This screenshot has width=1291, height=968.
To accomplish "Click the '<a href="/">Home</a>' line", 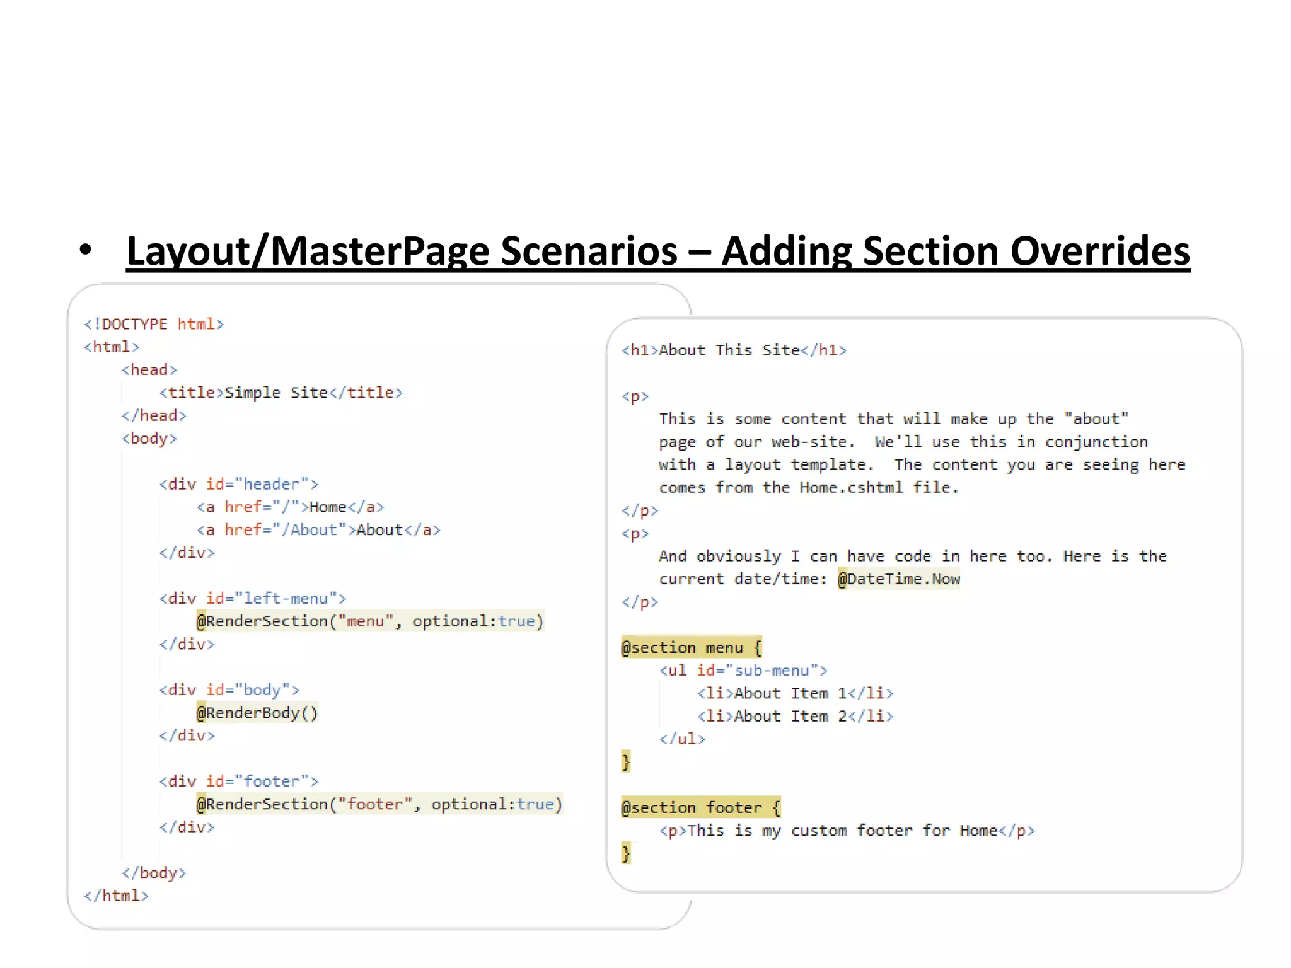I will coord(290,507).
